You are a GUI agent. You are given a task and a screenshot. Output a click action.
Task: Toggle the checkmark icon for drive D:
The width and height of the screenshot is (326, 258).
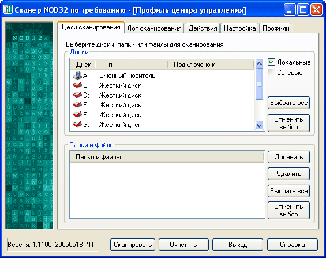pyautogui.click(x=77, y=95)
